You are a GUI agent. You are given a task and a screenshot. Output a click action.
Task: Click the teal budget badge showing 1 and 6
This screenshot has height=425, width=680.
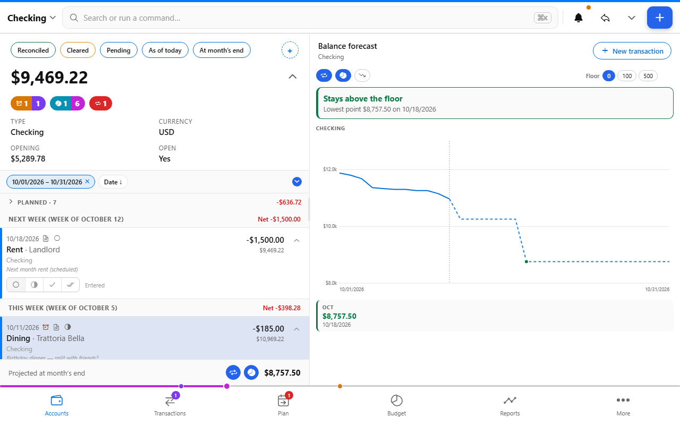point(67,104)
